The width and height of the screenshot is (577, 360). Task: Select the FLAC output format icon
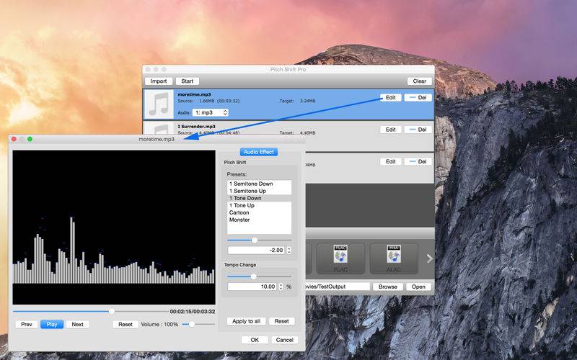point(341,258)
